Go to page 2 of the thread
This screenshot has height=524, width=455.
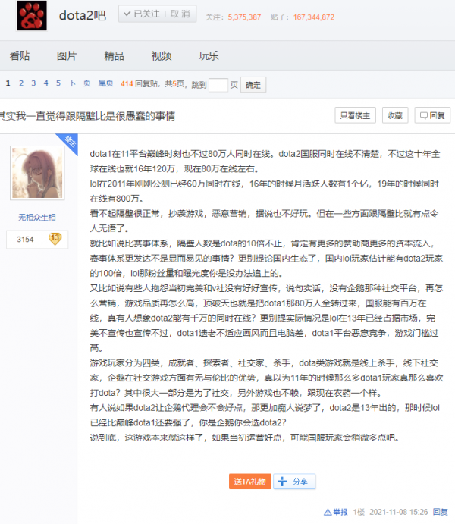pos(21,83)
